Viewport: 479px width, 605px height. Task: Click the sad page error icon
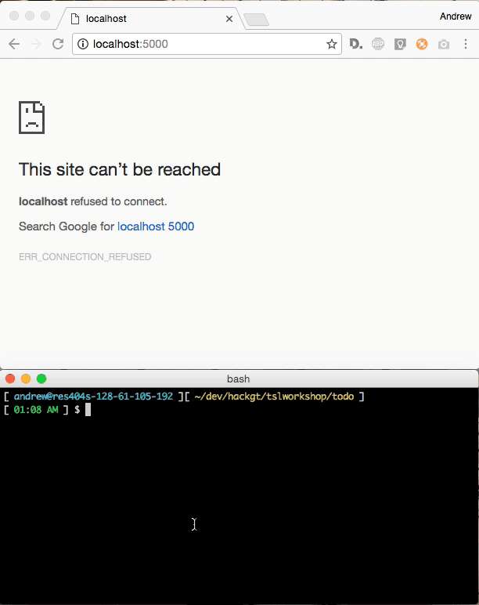coord(31,118)
